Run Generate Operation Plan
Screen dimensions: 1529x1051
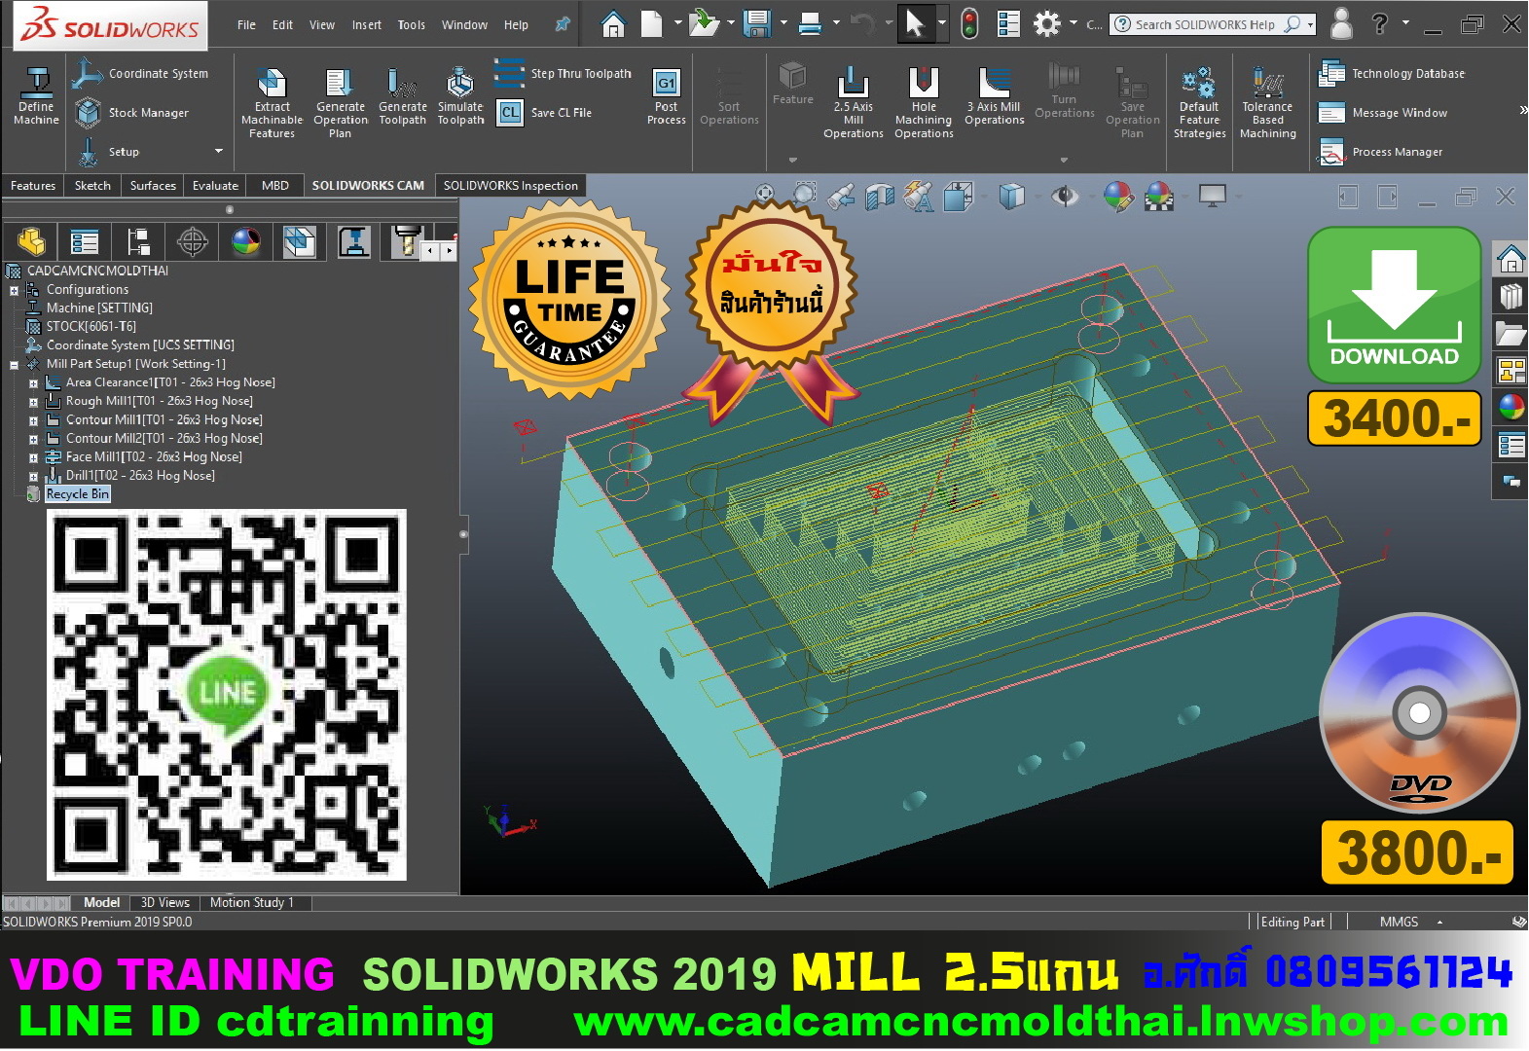pyautogui.click(x=340, y=102)
